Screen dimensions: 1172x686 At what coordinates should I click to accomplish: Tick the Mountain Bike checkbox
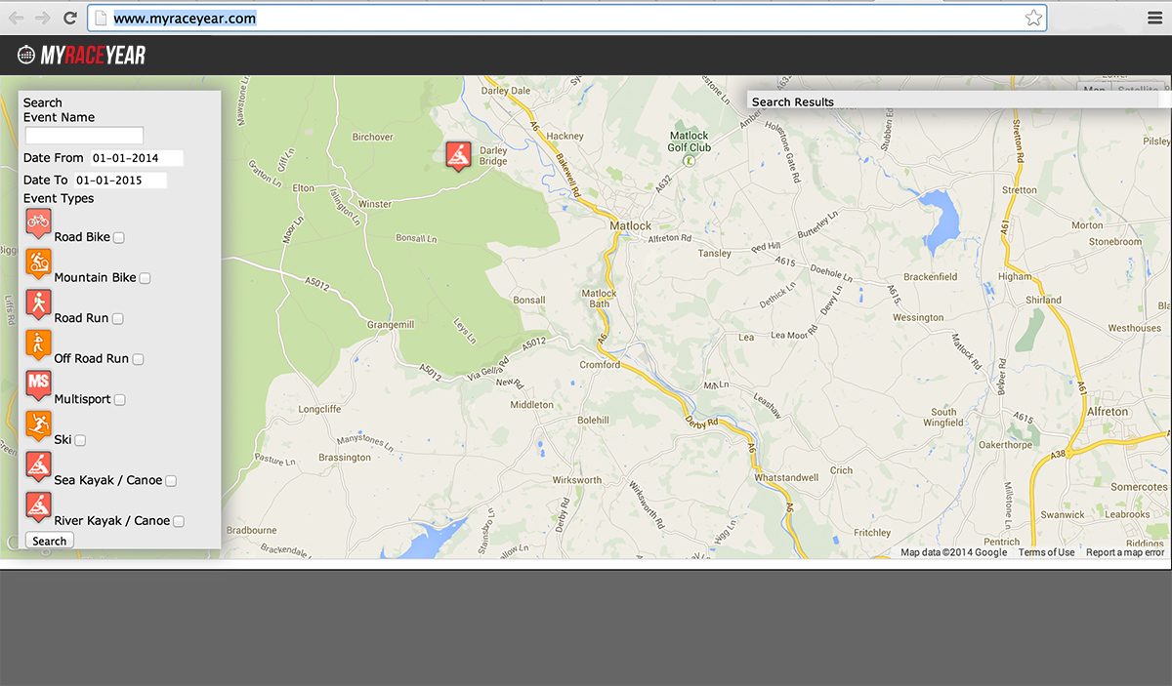[145, 278]
